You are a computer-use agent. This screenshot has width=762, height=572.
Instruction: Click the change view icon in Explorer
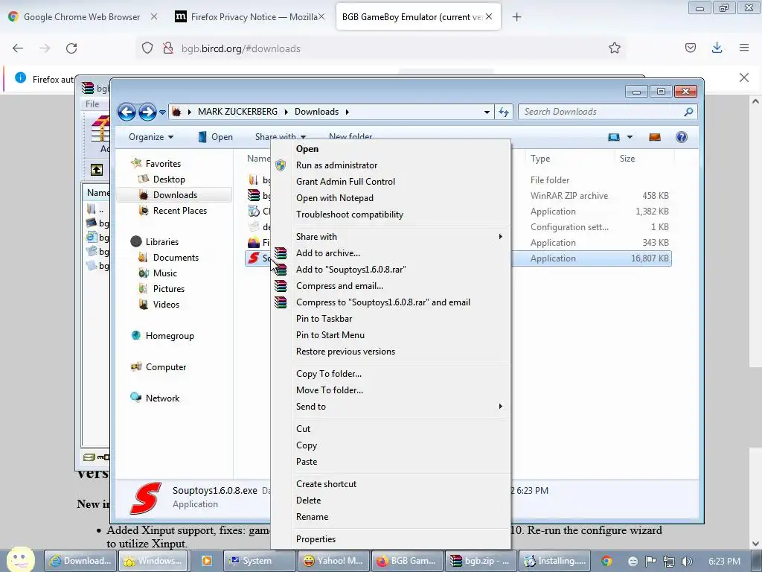pyautogui.click(x=614, y=137)
